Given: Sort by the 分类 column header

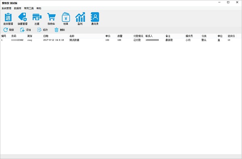Looking at the screenshot, I should click(x=209, y=36).
